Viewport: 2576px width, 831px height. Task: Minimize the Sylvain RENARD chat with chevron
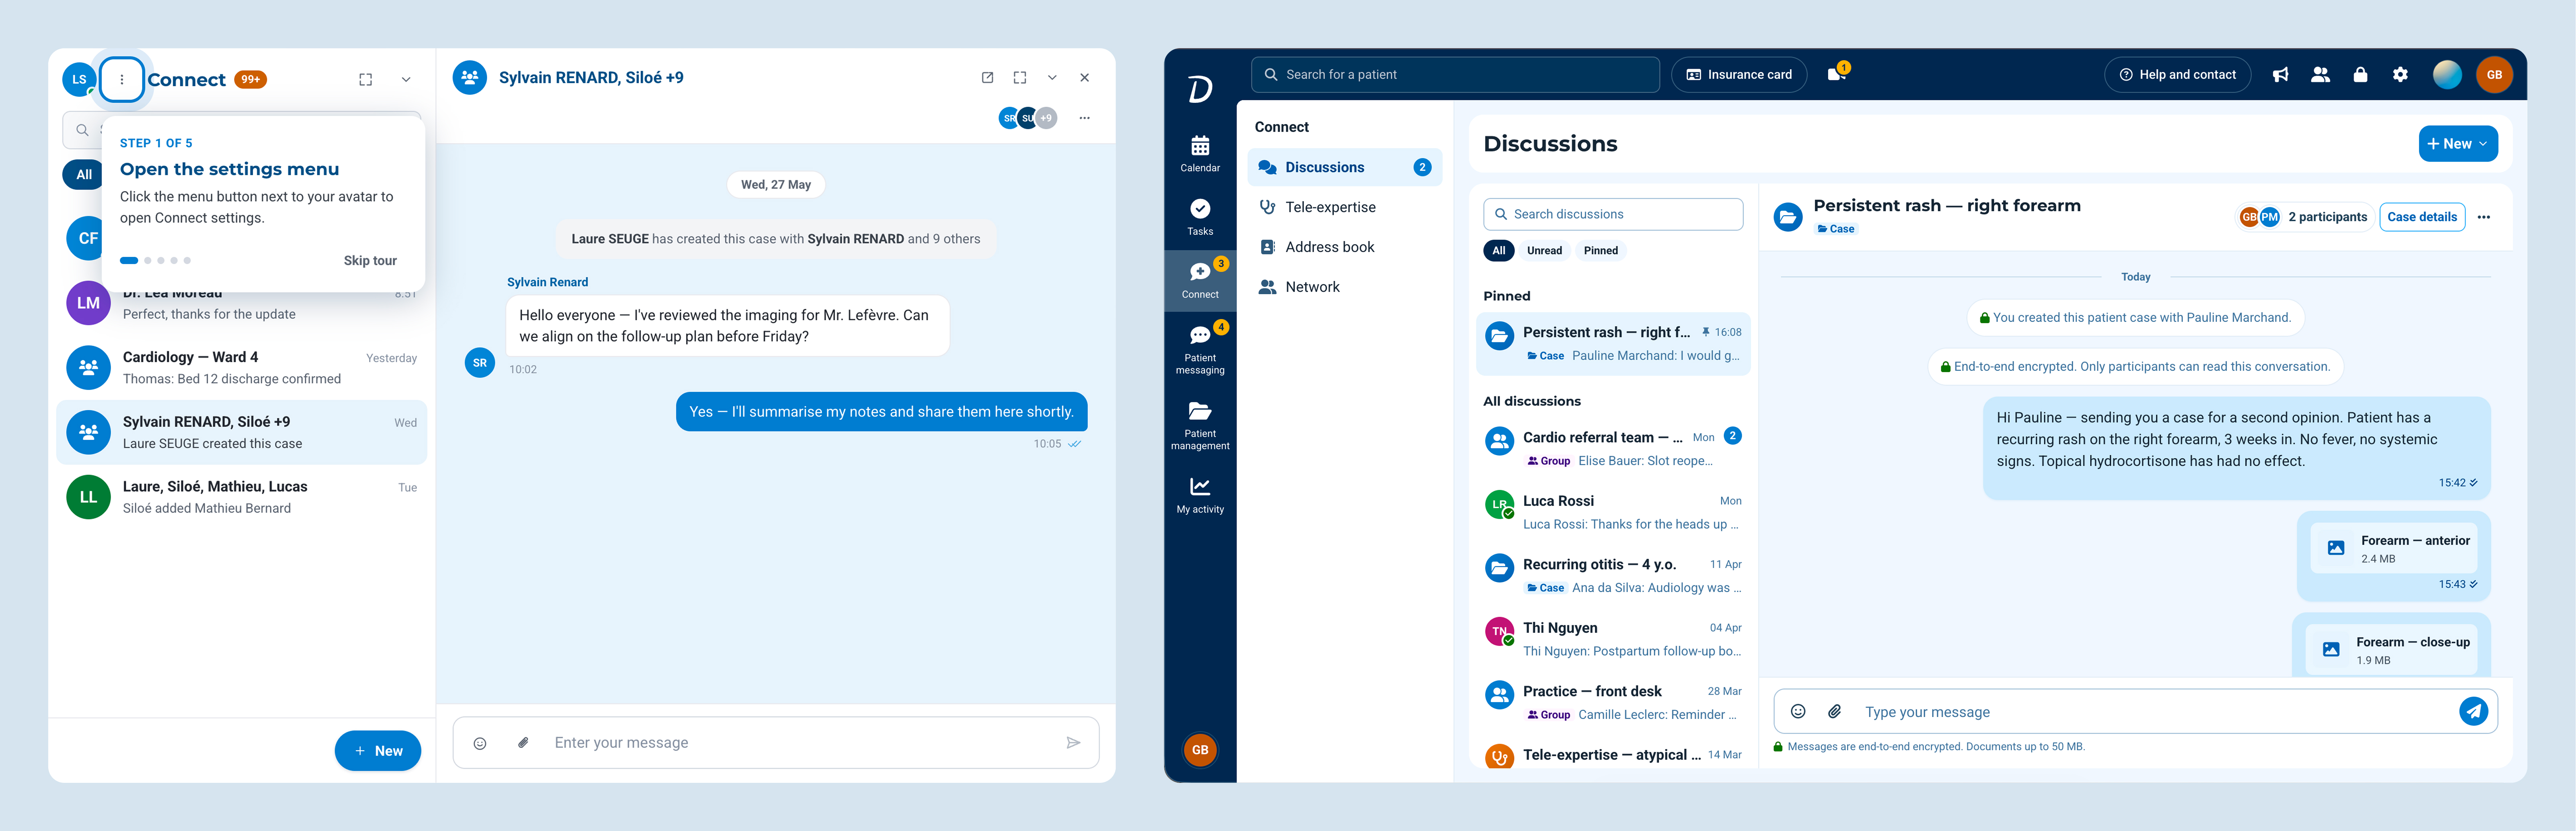tap(1052, 78)
